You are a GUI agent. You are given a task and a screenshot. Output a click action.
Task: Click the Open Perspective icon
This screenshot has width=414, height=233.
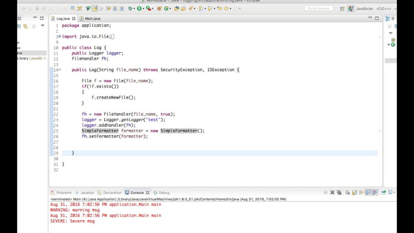[342, 9]
